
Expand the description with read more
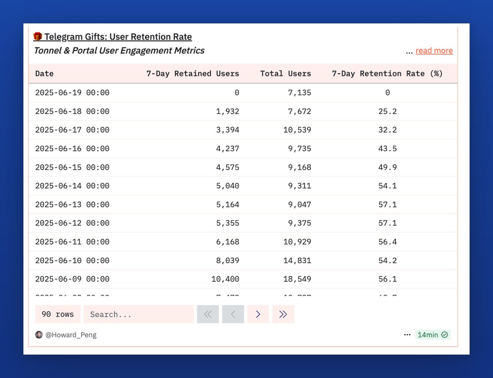click(x=434, y=51)
